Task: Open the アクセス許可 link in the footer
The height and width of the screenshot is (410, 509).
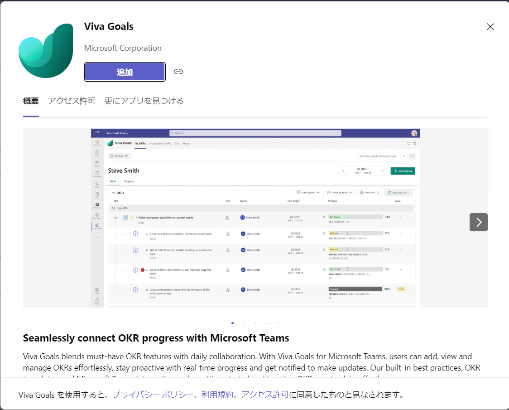Action: coord(265,395)
